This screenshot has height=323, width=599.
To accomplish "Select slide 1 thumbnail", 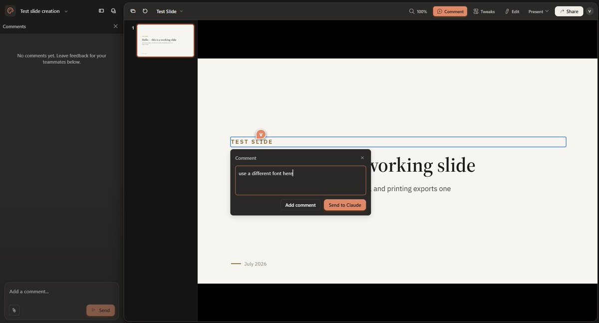I will tap(166, 40).
